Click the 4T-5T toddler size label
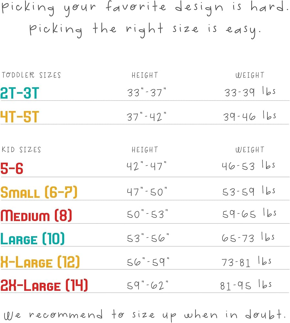 [20, 117]
